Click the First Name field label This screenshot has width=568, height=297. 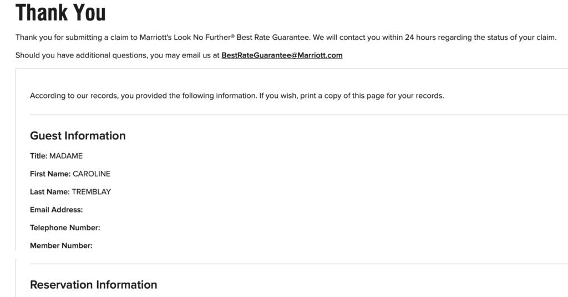point(50,174)
